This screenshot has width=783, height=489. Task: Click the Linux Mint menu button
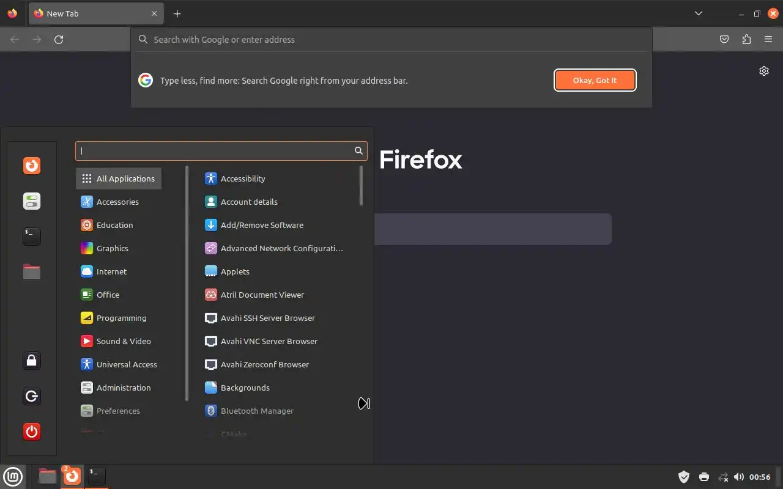coord(13,476)
